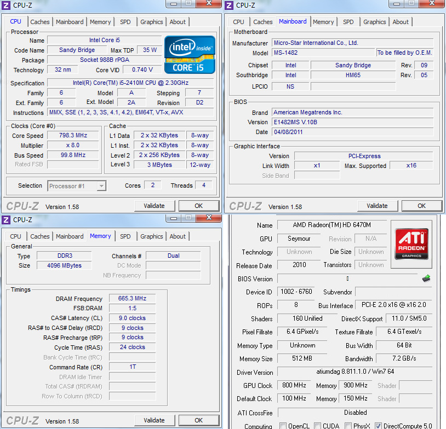The width and height of the screenshot is (446, 429).
Task: Click Validate in the Mainboard window
Action: tap(377, 206)
